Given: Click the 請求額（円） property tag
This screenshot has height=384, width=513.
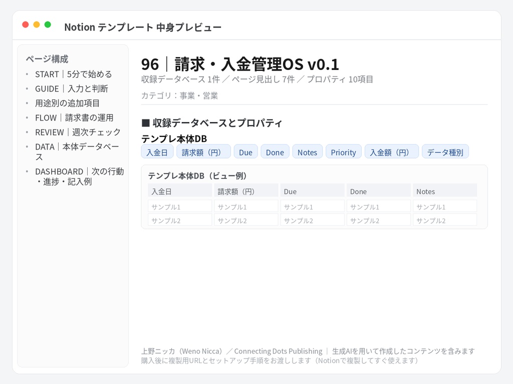Looking at the screenshot, I should pos(203,151).
